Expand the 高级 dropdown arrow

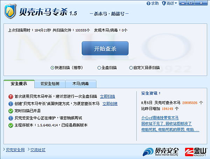(x=176, y=3)
